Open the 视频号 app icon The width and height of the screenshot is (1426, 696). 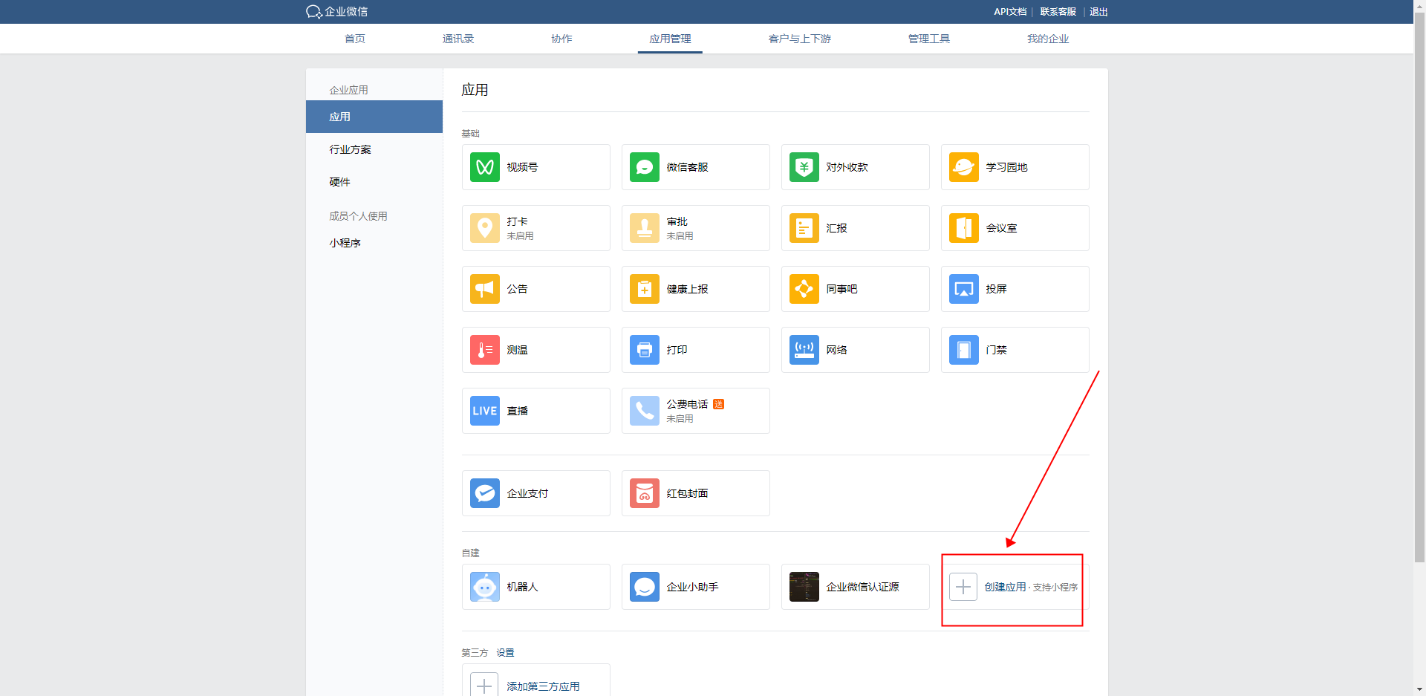[x=484, y=167]
